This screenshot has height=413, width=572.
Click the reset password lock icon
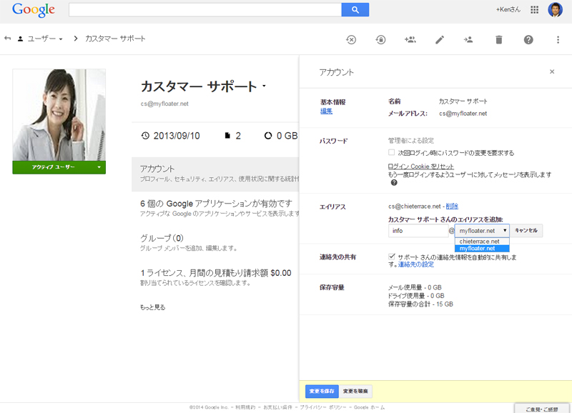click(x=380, y=40)
